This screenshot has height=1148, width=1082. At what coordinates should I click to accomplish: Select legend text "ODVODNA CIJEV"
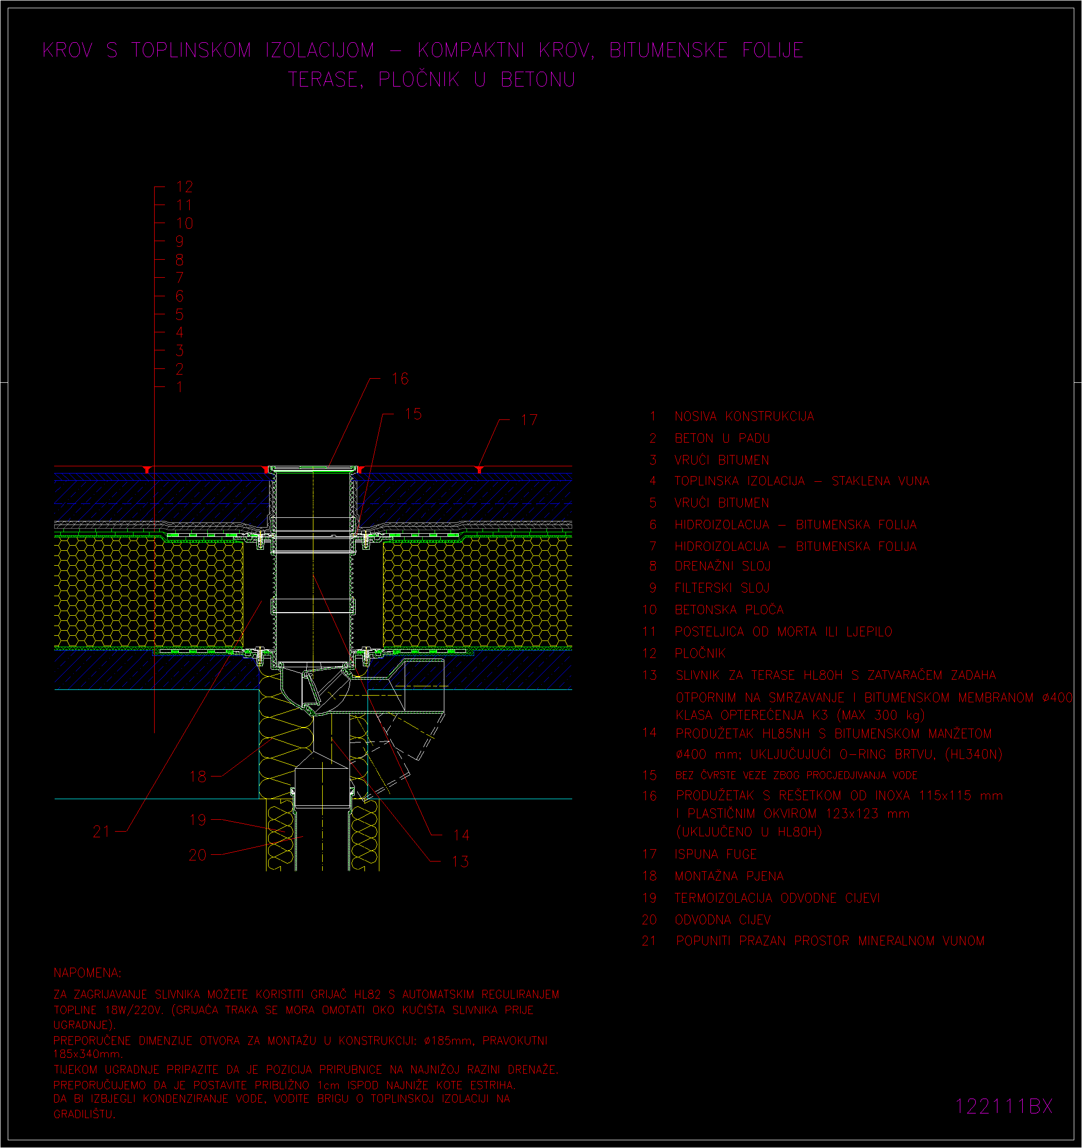pos(722,920)
